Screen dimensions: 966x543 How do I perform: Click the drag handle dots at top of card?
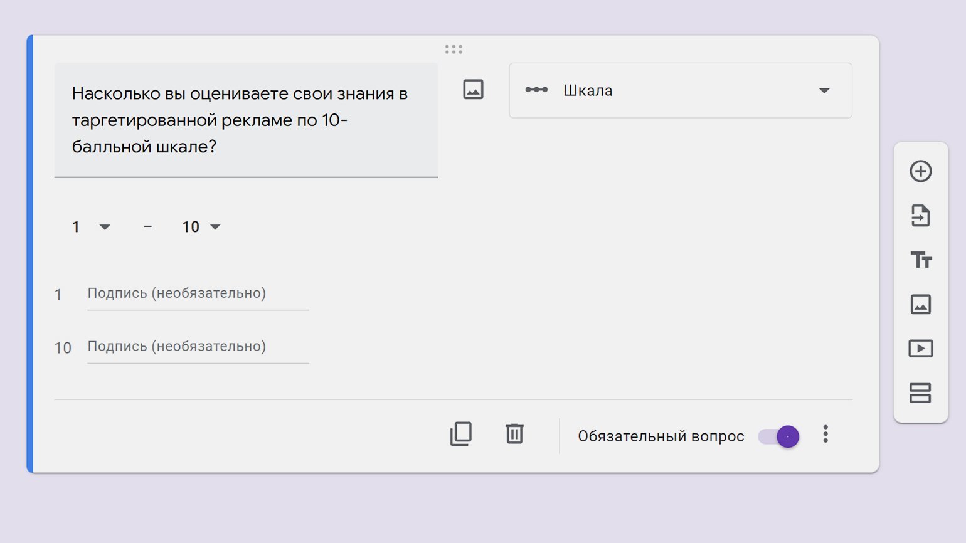click(454, 50)
